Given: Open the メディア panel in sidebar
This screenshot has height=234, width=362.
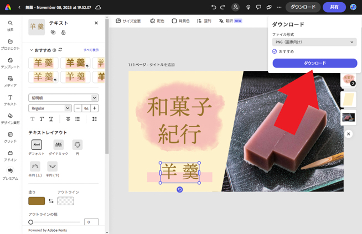Looking at the screenshot, I should pos(10,81).
